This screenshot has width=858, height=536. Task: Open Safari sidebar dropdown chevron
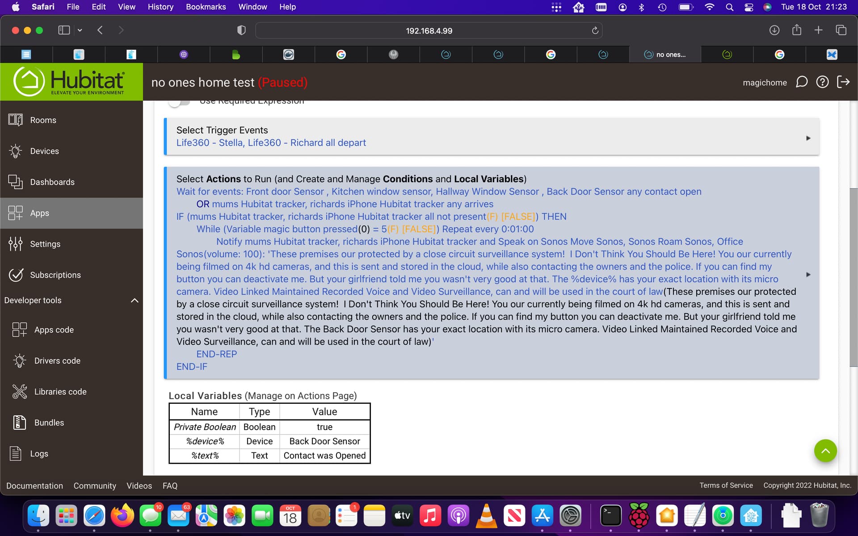tap(80, 30)
